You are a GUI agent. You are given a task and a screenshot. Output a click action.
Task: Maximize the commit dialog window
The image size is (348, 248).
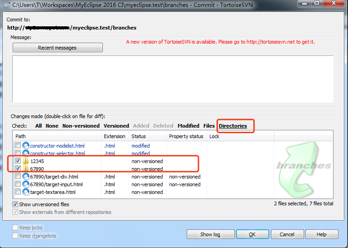pos(317,3)
